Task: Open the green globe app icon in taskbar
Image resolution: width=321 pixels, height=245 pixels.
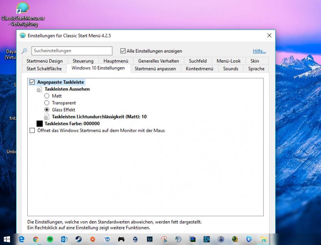Action: click(235, 239)
